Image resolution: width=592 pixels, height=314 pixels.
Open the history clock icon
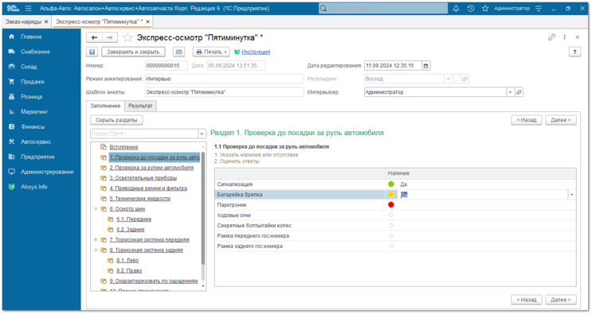click(x=470, y=8)
